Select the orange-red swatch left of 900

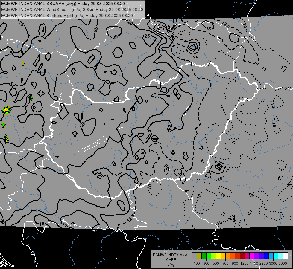[x=233, y=256]
